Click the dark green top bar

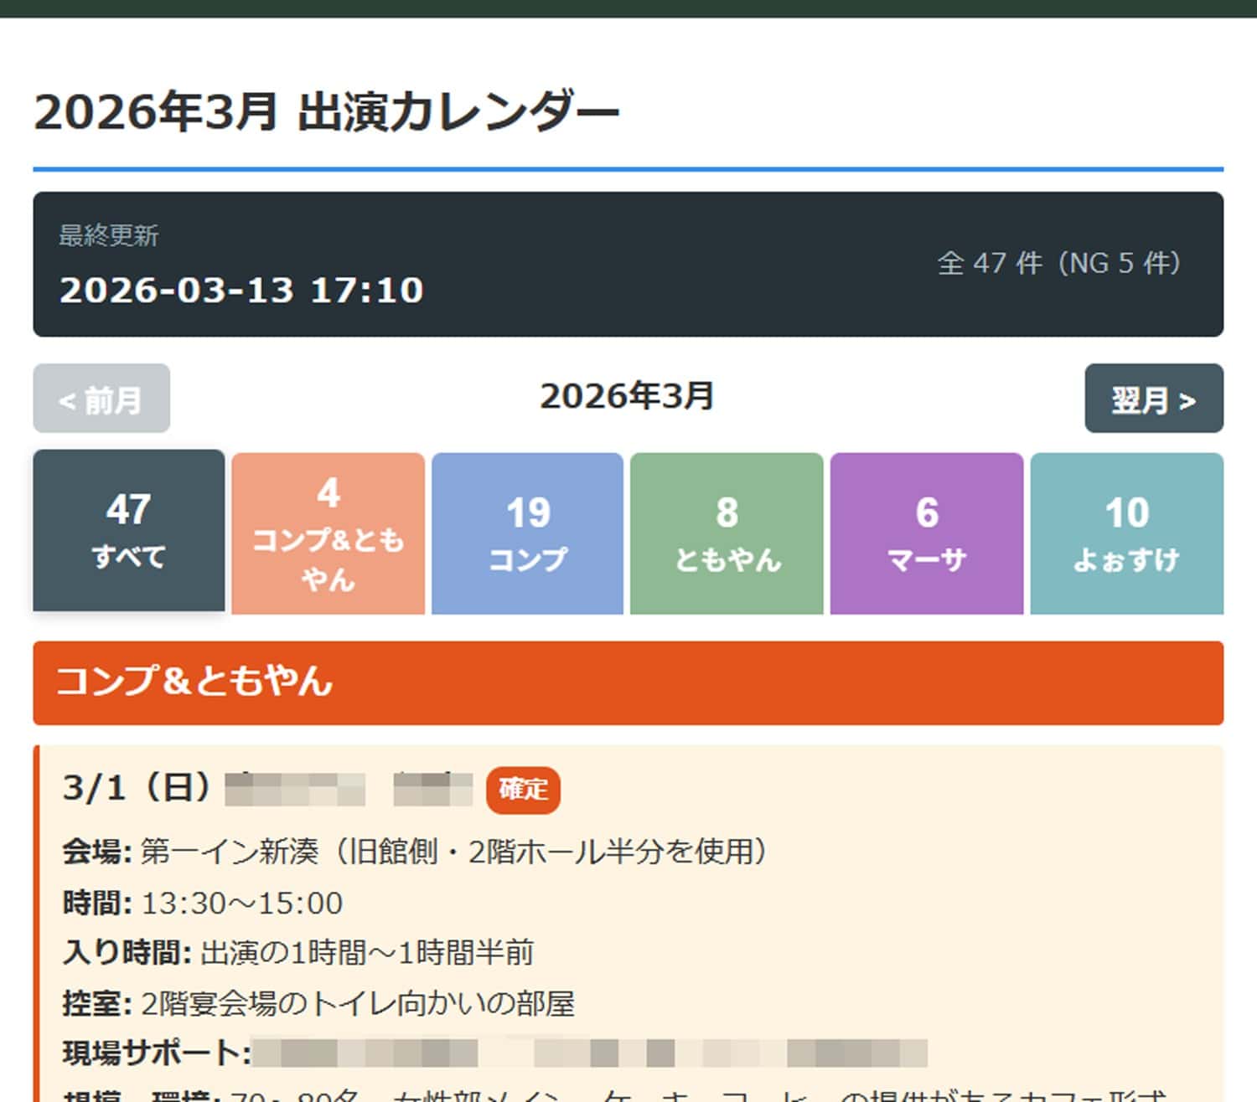pyautogui.click(x=628, y=8)
